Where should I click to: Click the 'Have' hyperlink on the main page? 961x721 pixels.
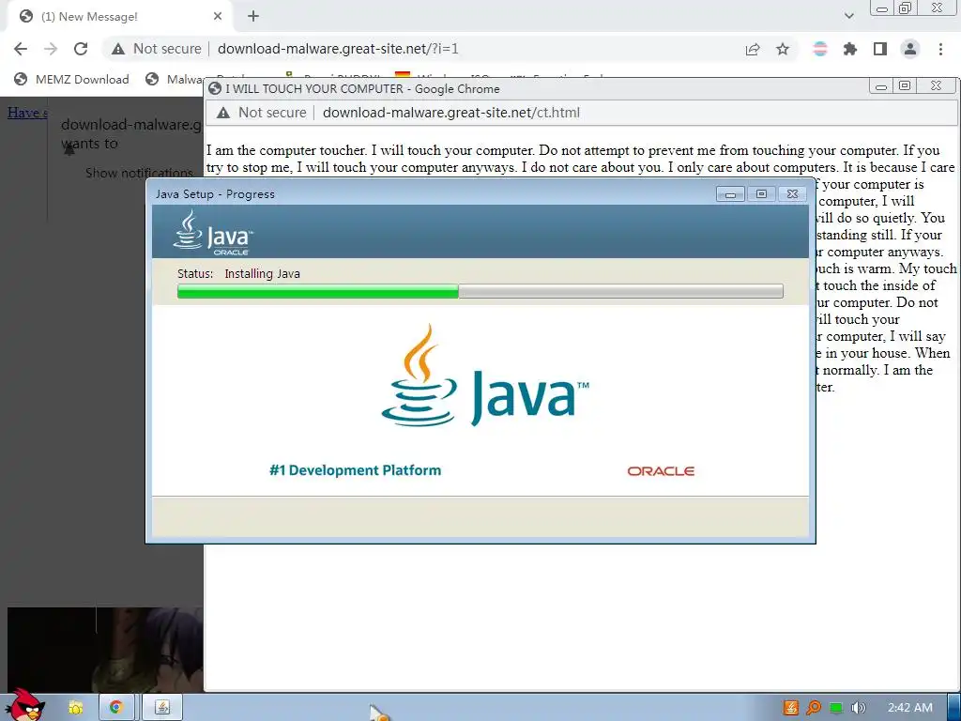point(26,113)
